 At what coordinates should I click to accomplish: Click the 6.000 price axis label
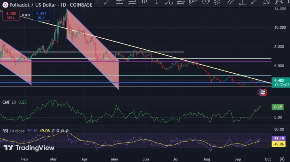[279, 66]
